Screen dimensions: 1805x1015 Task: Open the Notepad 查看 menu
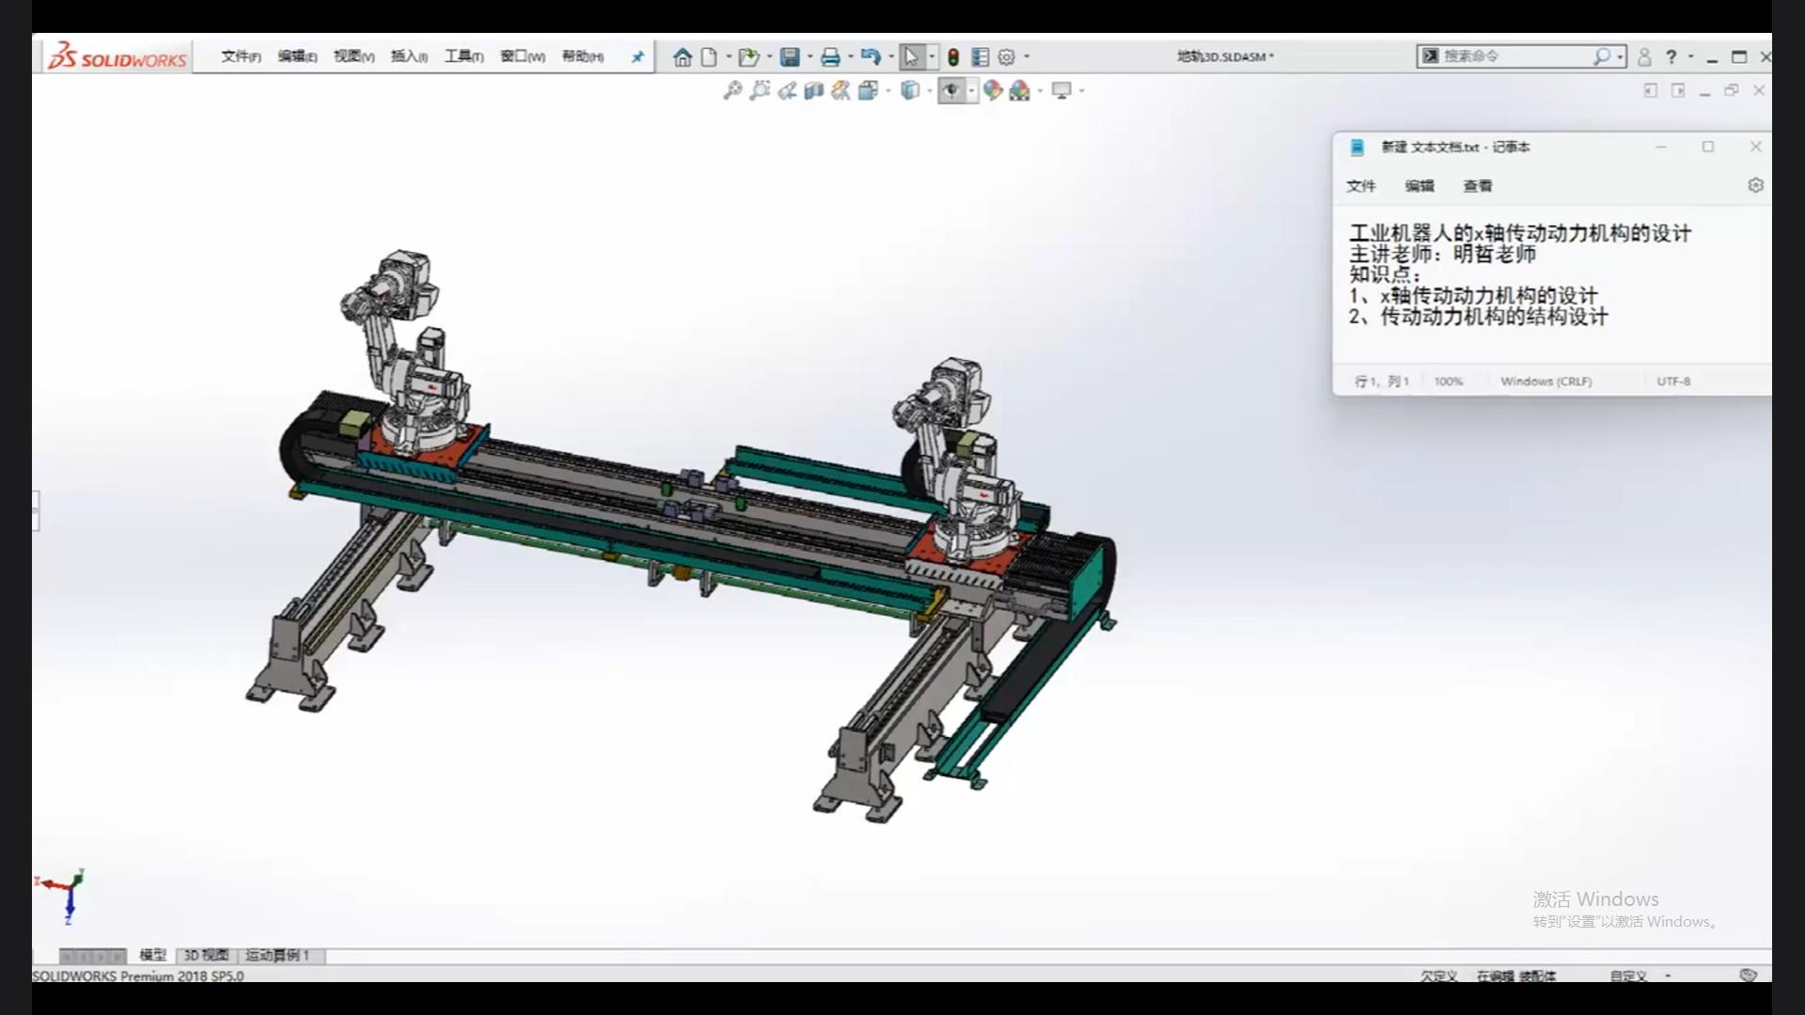[1478, 186]
